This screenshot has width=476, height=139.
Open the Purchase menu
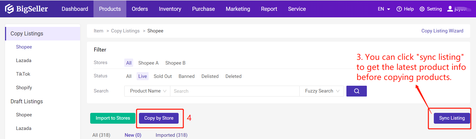(203, 9)
